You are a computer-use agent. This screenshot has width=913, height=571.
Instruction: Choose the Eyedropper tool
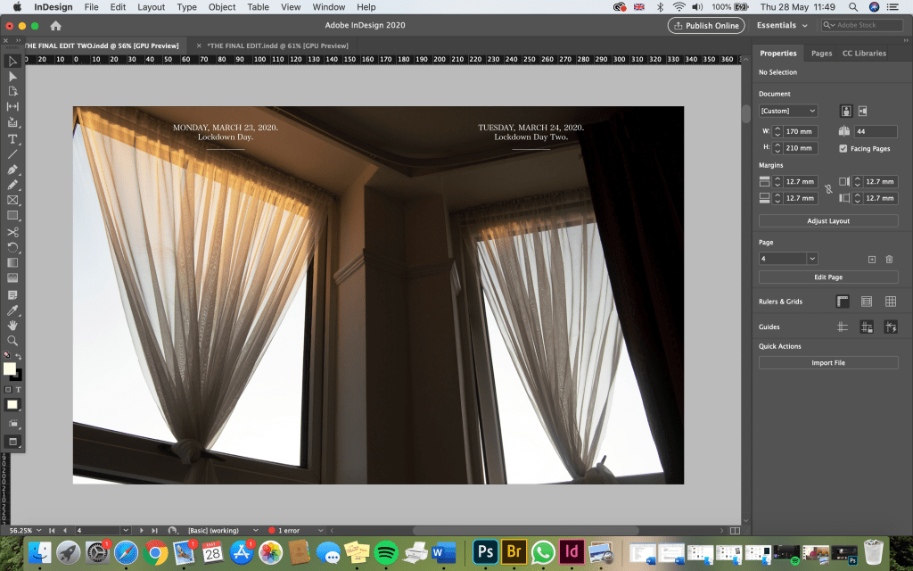click(12, 310)
